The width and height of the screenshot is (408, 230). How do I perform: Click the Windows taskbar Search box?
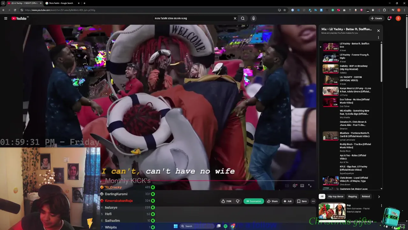click(x=197, y=226)
